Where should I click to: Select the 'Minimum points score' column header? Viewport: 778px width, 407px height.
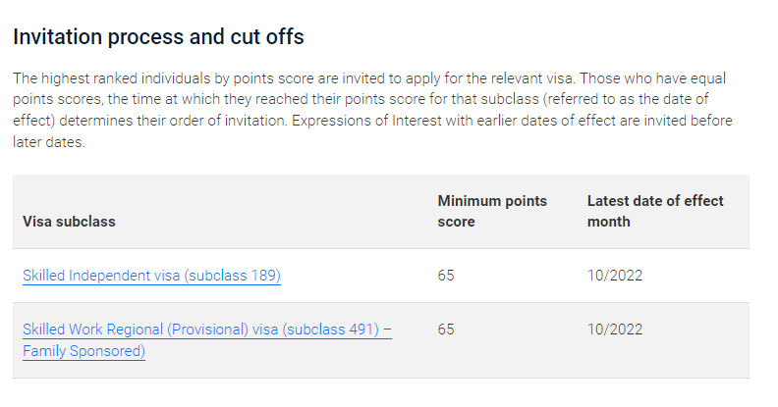point(492,212)
